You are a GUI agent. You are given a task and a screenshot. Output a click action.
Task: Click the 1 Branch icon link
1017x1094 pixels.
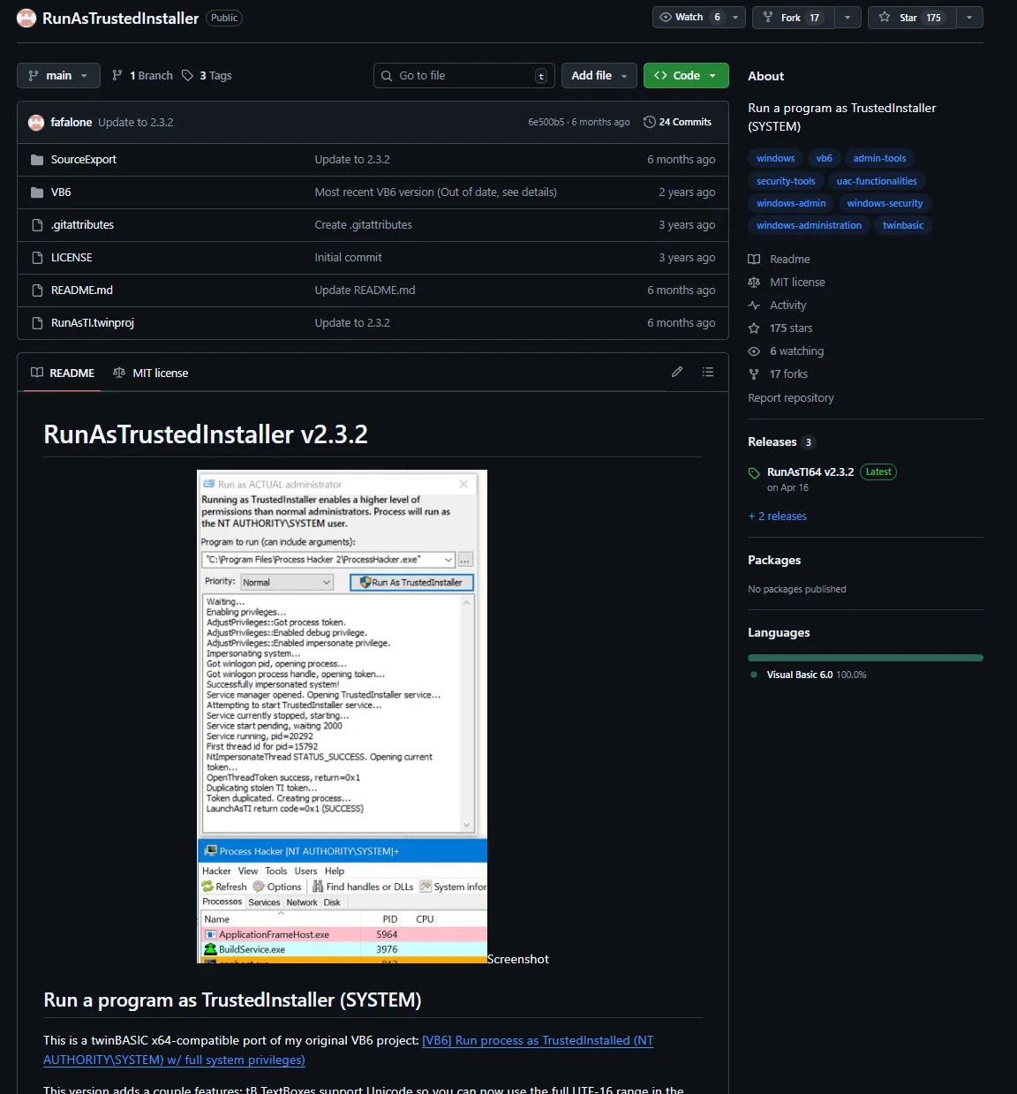[x=117, y=76]
